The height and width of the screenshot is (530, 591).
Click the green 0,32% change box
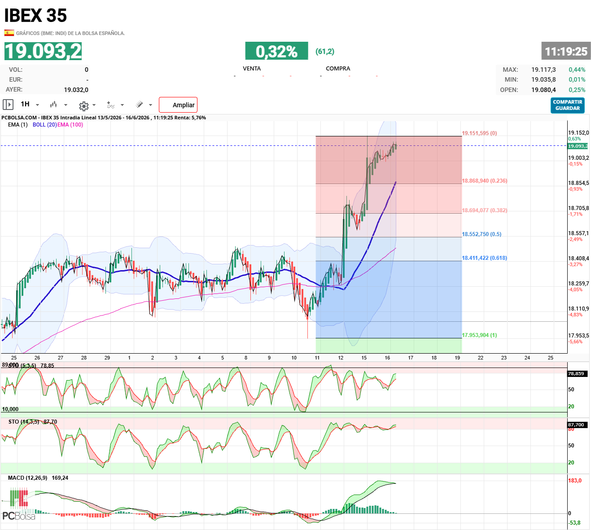[x=276, y=51]
